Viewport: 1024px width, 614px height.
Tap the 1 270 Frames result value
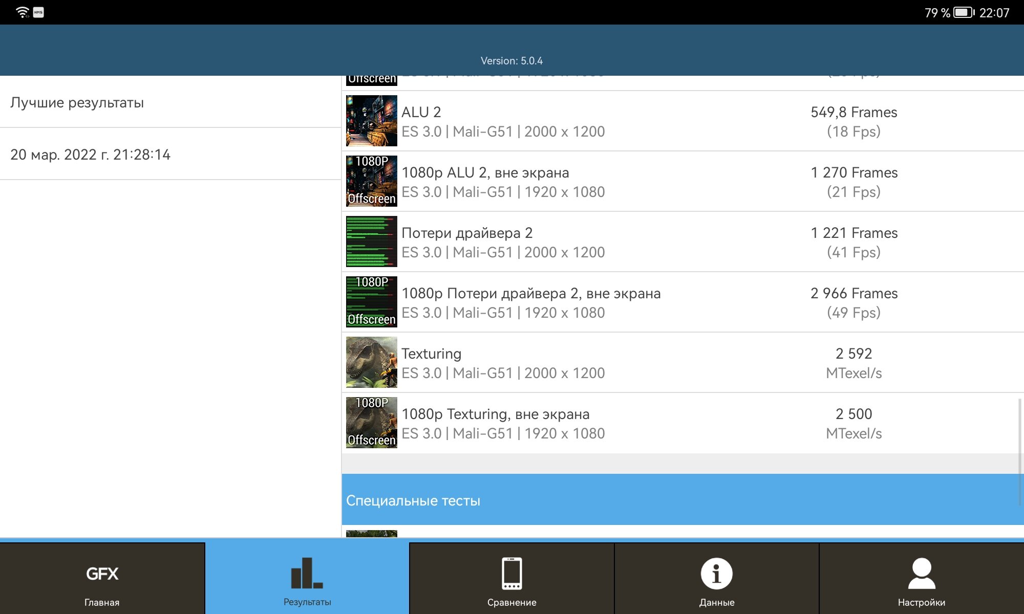[x=854, y=172]
